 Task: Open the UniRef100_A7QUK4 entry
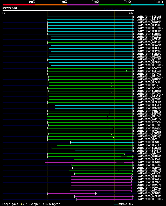[149, 31]
